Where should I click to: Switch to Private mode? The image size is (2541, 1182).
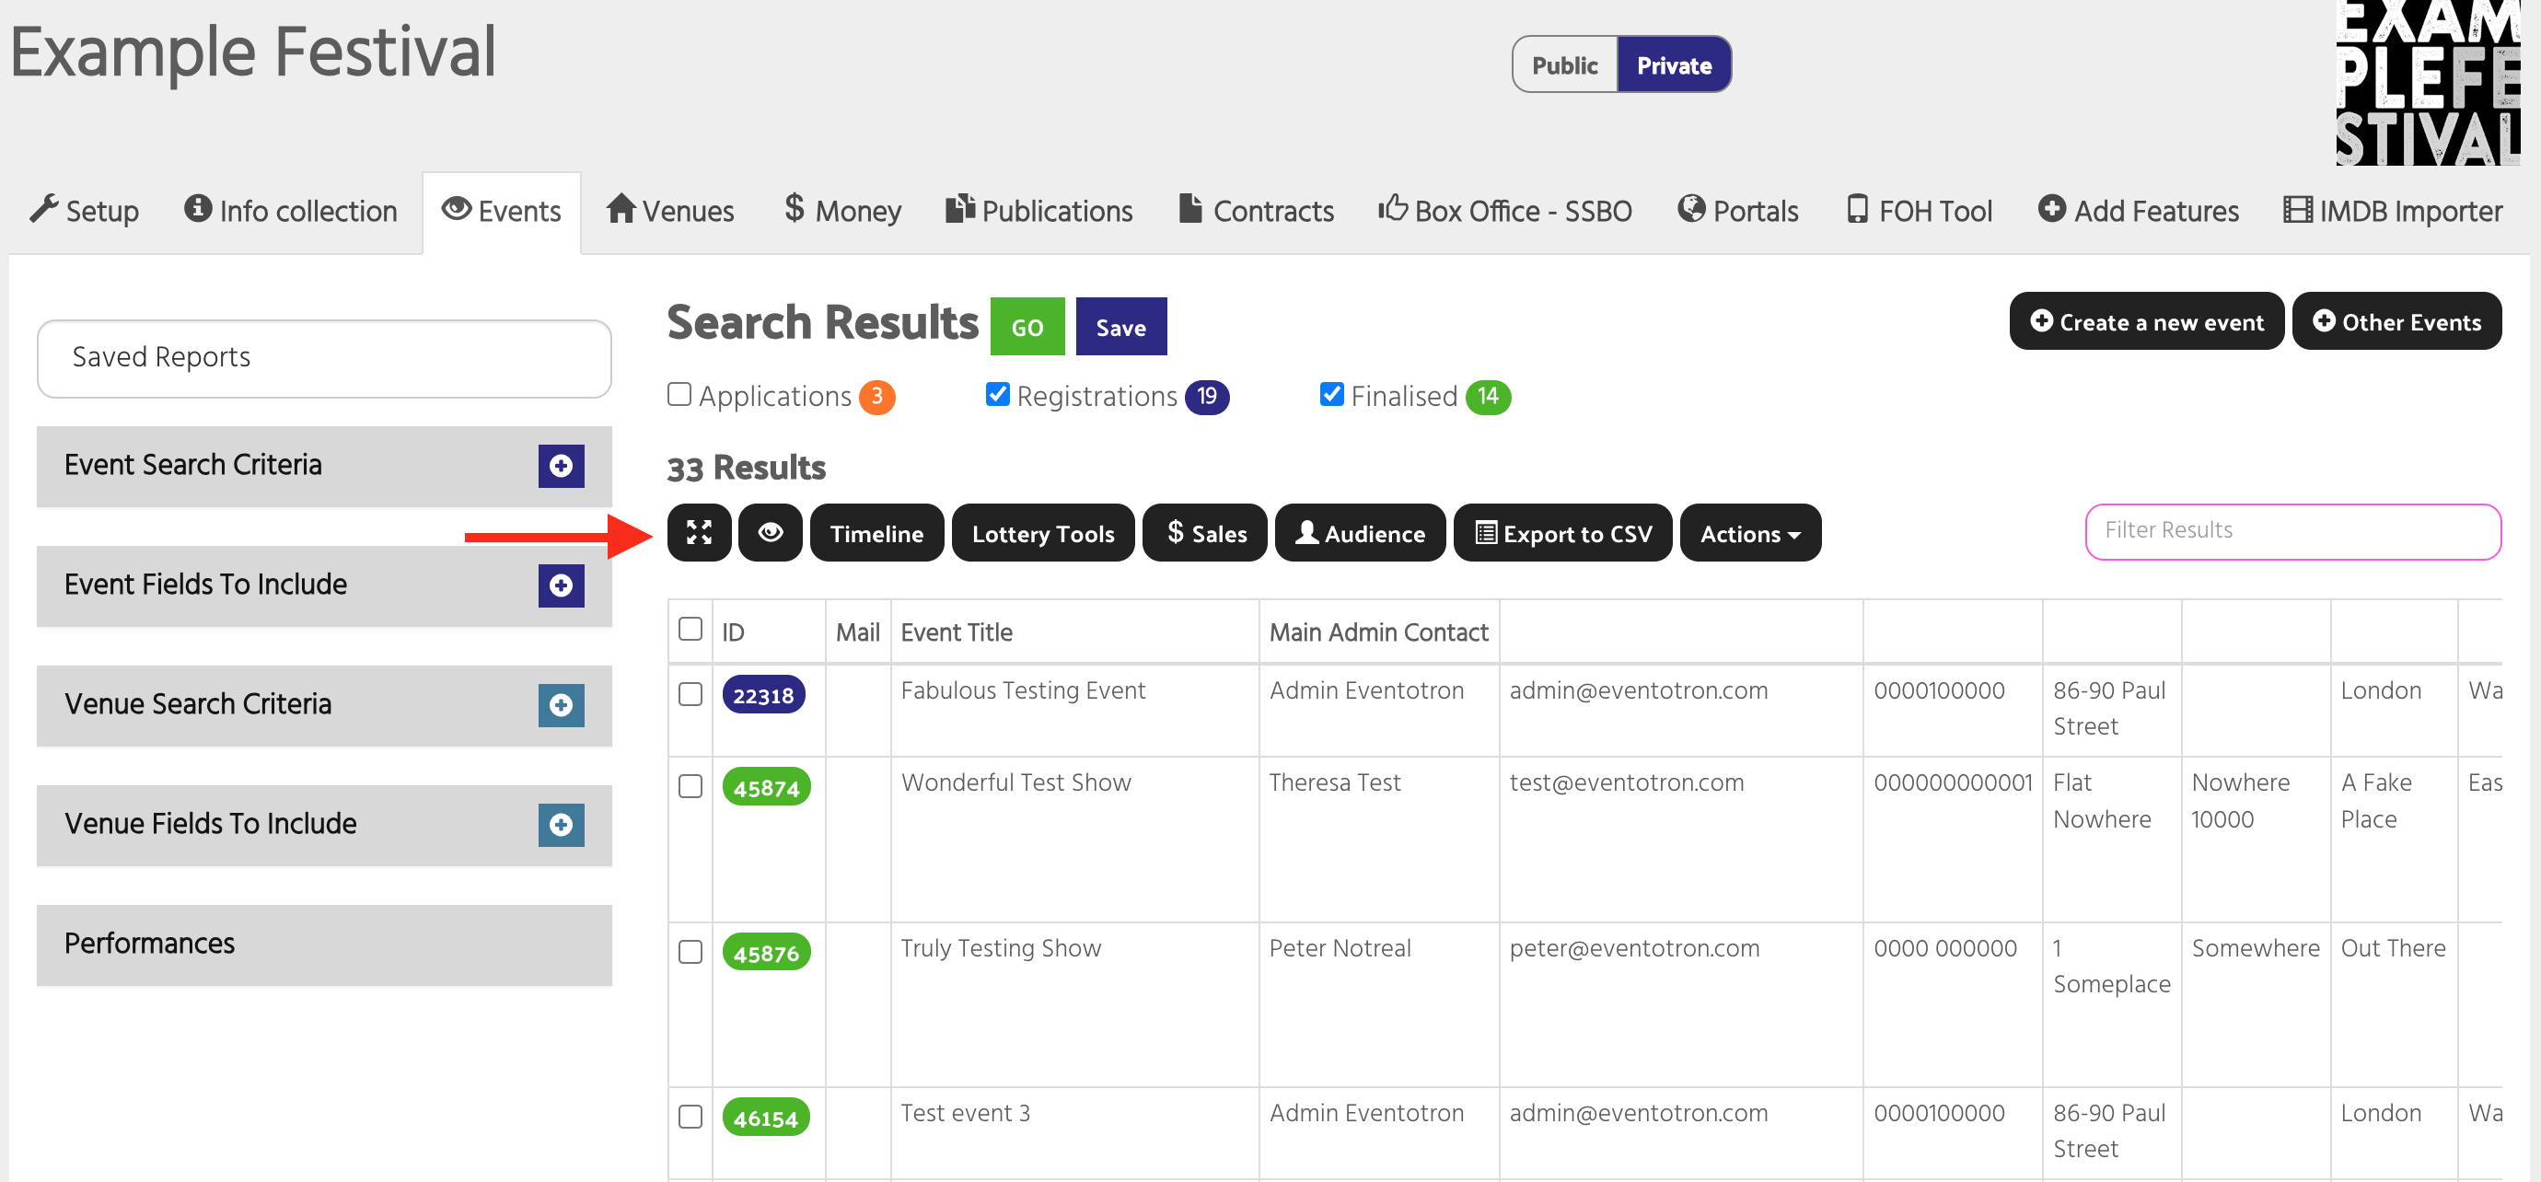pyautogui.click(x=1674, y=65)
